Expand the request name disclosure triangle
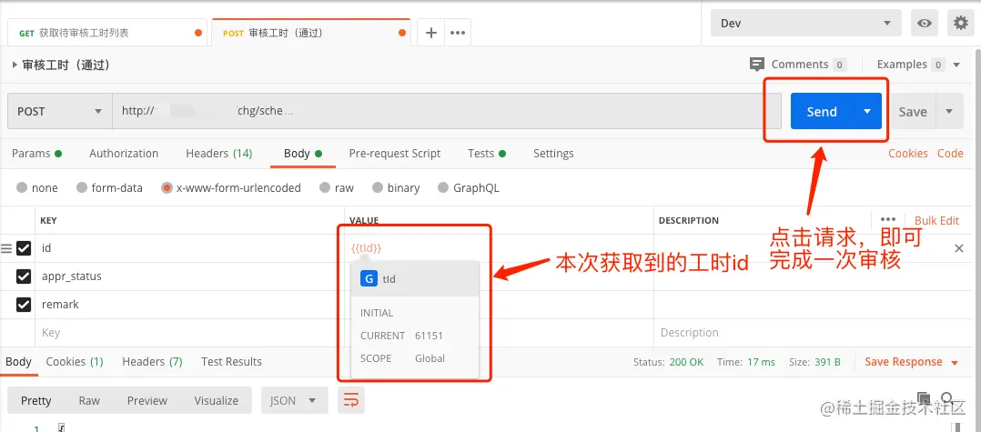The height and width of the screenshot is (432, 981). click(x=15, y=65)
